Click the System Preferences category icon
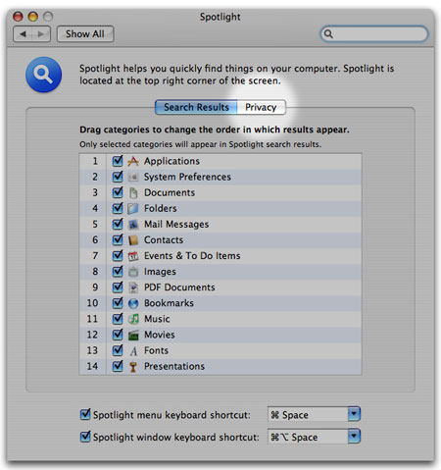This screenshot has width=441, height=470. point(133,177)
